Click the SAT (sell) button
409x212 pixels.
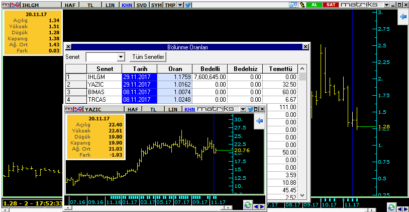point(331,5)
